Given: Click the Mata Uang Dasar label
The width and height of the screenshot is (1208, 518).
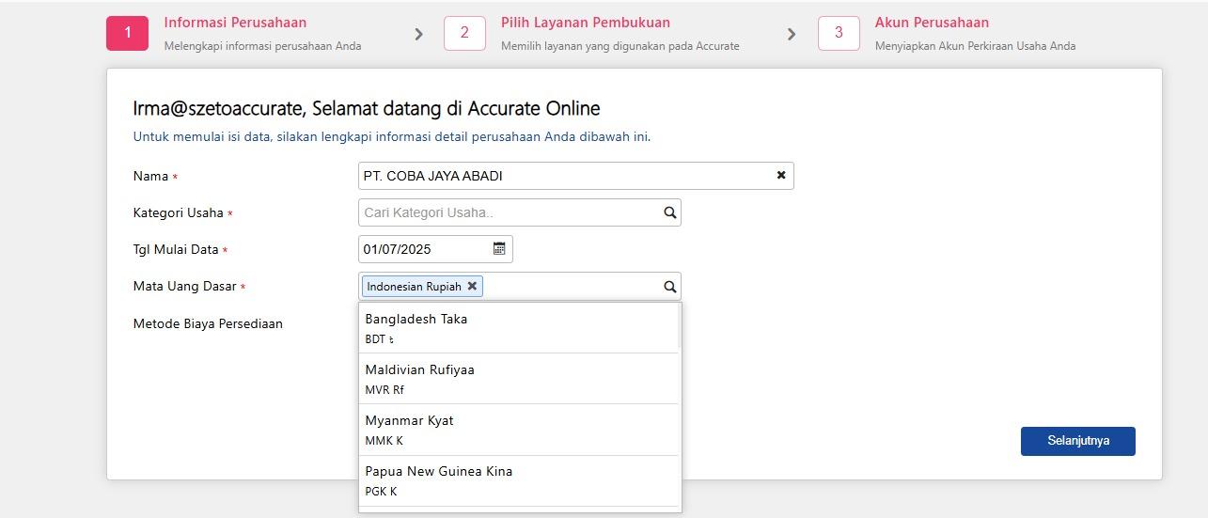Looking at the screenshot, I should (184, 287).
